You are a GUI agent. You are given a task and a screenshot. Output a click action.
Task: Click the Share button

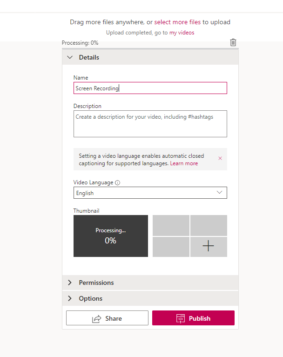pos(107,318)
